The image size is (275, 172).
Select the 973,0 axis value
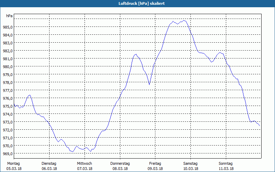tap(8, 122)
